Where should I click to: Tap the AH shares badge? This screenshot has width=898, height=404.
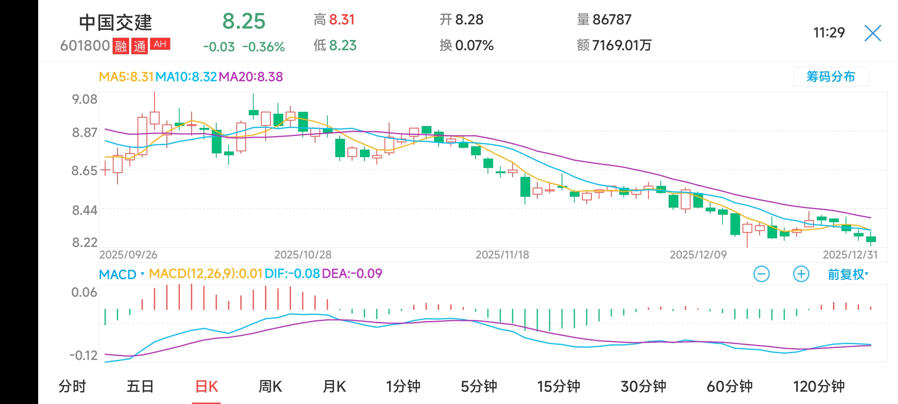tap(160, 44)
